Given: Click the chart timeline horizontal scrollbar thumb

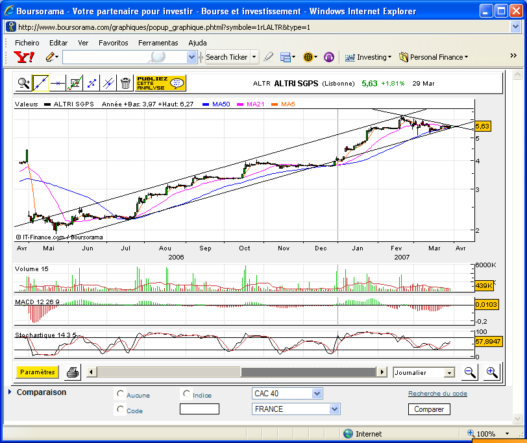Looking at the screenshot, I should [308, 372].
